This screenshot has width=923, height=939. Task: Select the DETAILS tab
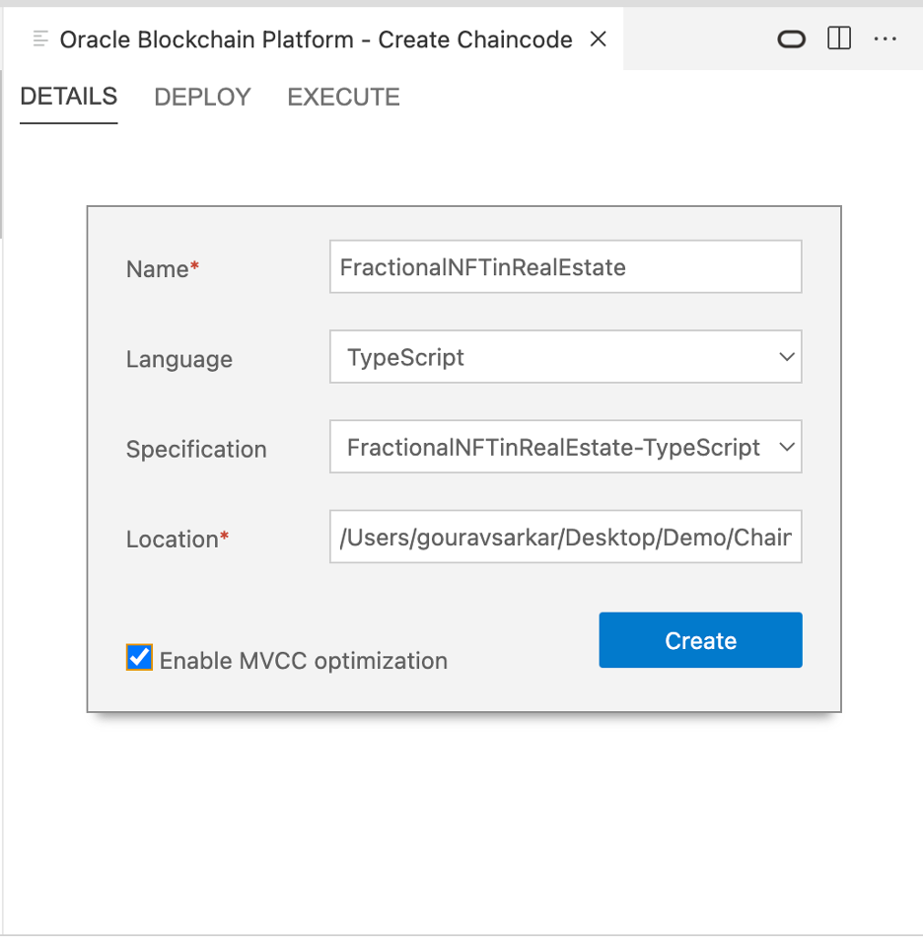[x=69, y=97]
